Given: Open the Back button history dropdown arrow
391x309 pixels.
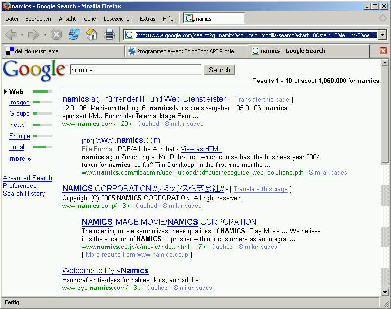Looking at the screenshot, I should click(x=22, y=35).
